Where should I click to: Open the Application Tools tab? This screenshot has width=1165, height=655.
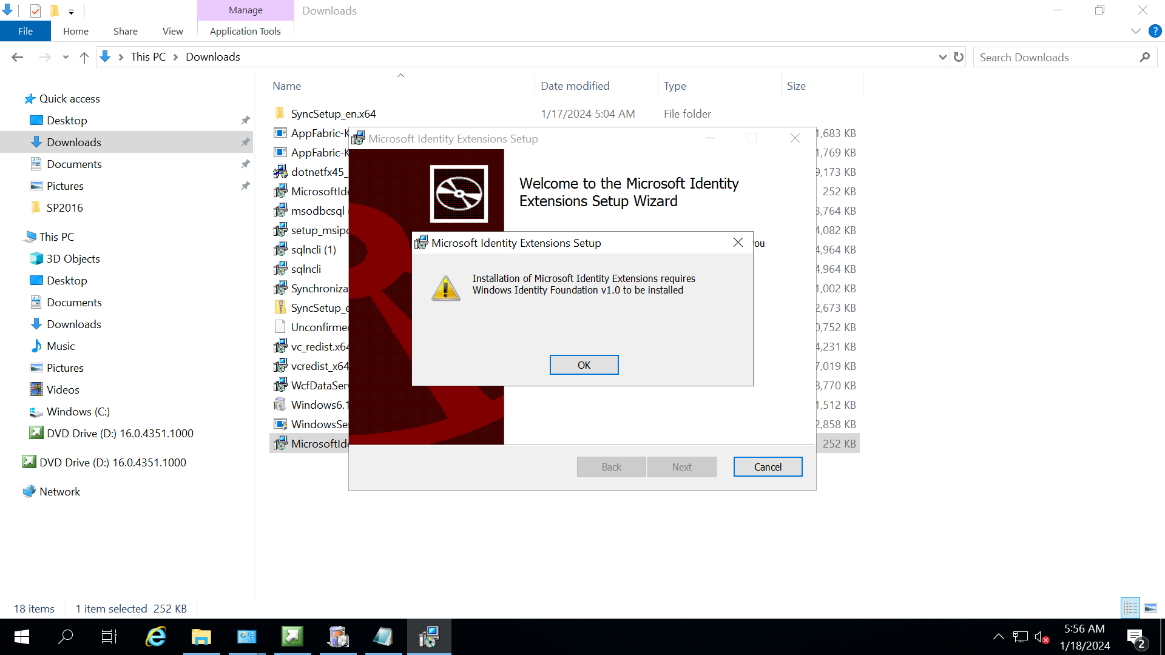[x=245, y=31]
